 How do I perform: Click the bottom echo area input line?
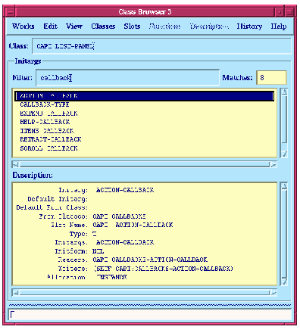pos(150,315)
